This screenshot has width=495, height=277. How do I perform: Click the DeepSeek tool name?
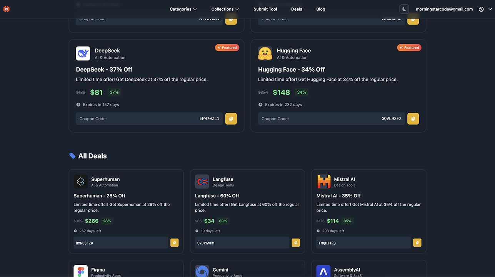(107, 50)
